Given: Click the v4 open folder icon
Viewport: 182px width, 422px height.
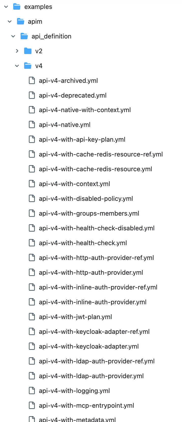Looking at the screenshot, I should (x=28, y=66).
